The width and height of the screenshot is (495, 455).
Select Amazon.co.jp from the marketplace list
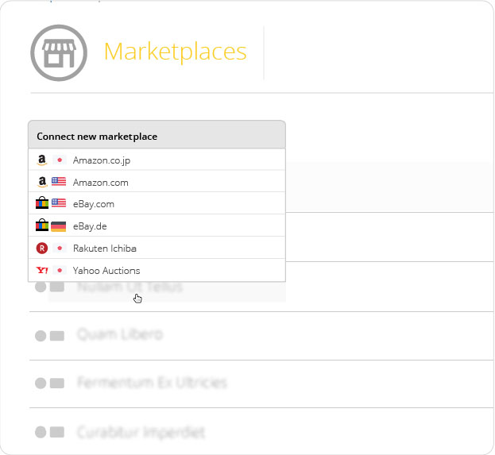click(x=157, y=160)
